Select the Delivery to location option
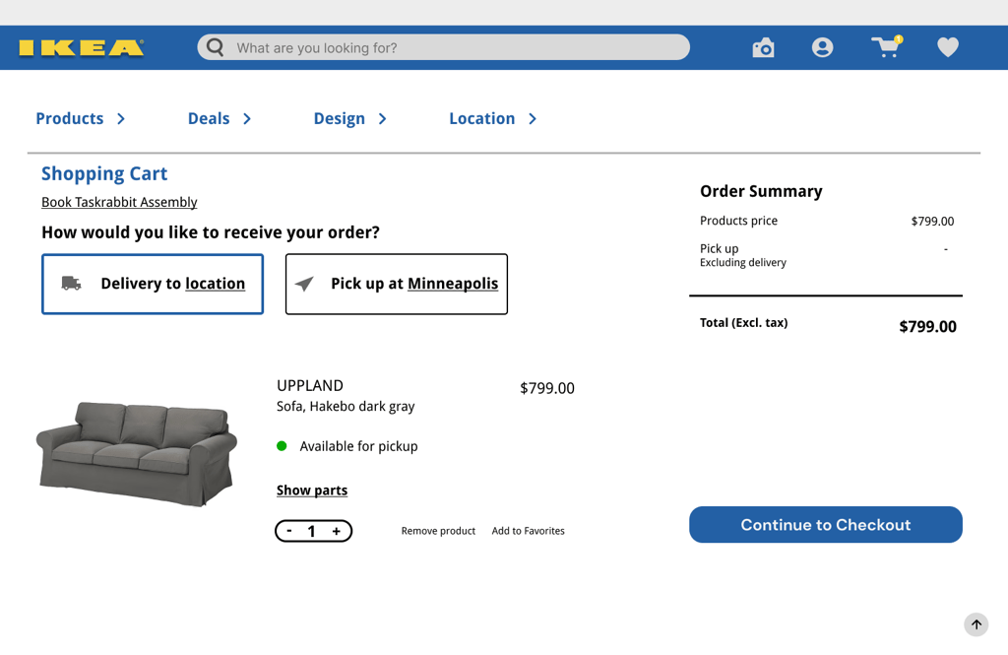Viewport: 1008px width, 655px height. click(153, 284)
